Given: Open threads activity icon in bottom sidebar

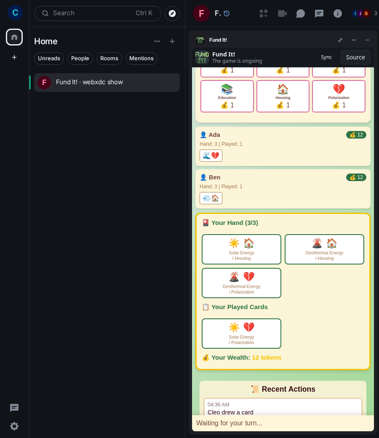Looking at the screenshot, I should 14,408.
